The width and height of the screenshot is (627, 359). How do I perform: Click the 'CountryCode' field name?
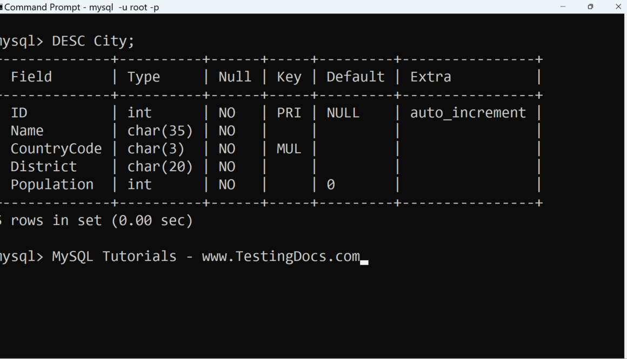coord(56,148)
